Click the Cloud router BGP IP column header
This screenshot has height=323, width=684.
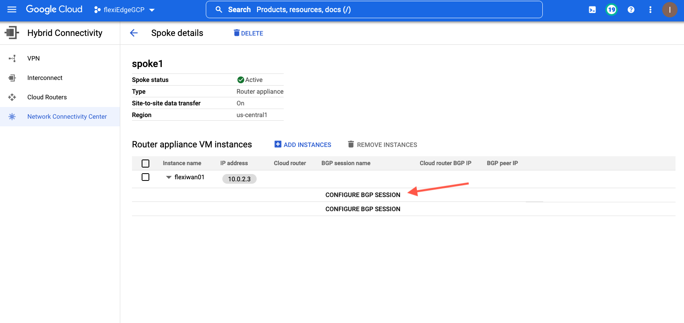click(446, 163)
